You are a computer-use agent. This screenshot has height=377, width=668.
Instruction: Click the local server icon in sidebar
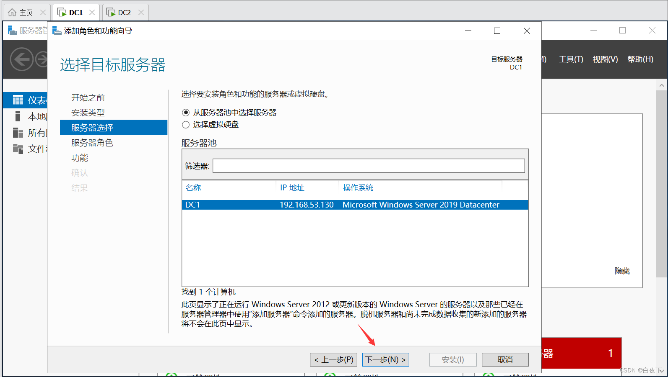18,116
